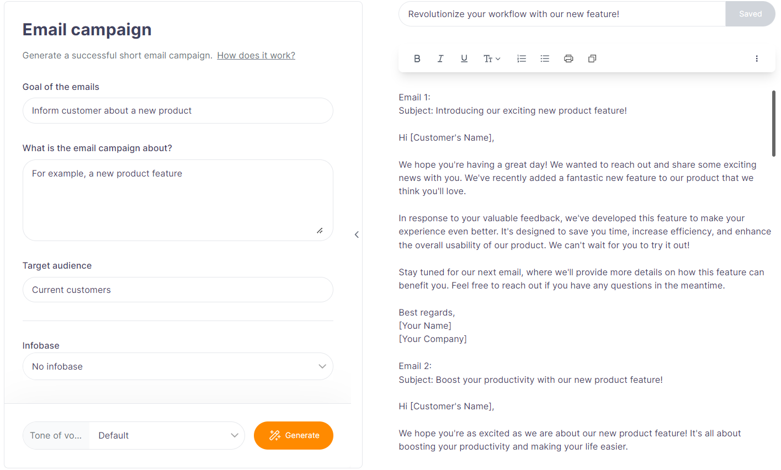This screenshot has width=781, height=470.
Task: Select the goal field 'Inform customer about a new product'
Action: click(178, 110)
